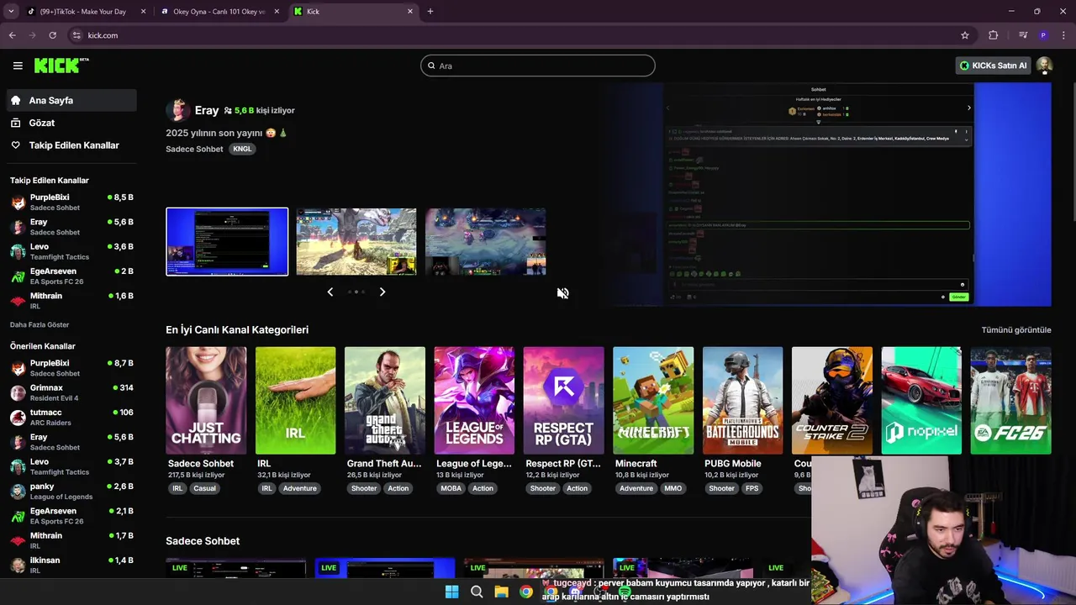
Task: Go to next featured stream arrow
Action: point(382,292)
